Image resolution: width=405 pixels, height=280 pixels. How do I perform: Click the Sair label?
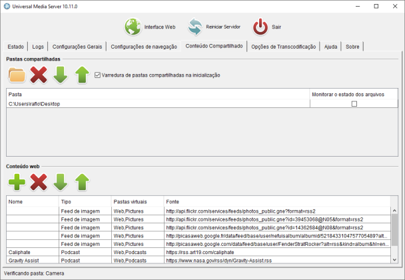coord(276,27)
